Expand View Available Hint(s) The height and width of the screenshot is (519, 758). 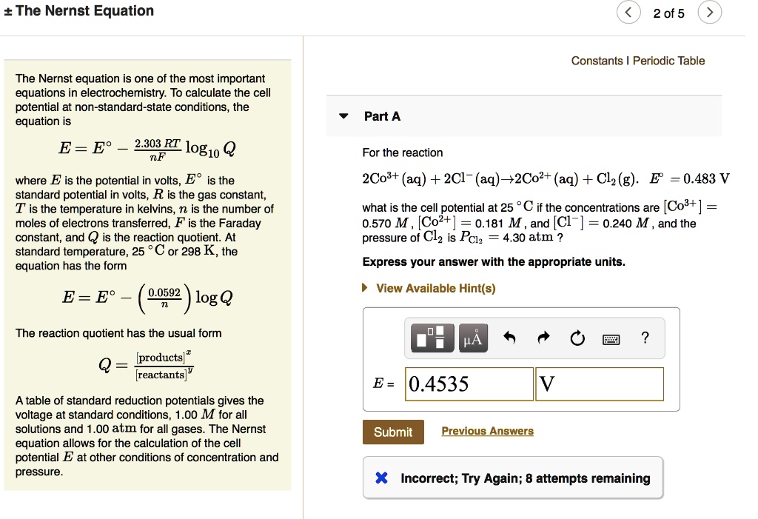[x=435, y=288]
